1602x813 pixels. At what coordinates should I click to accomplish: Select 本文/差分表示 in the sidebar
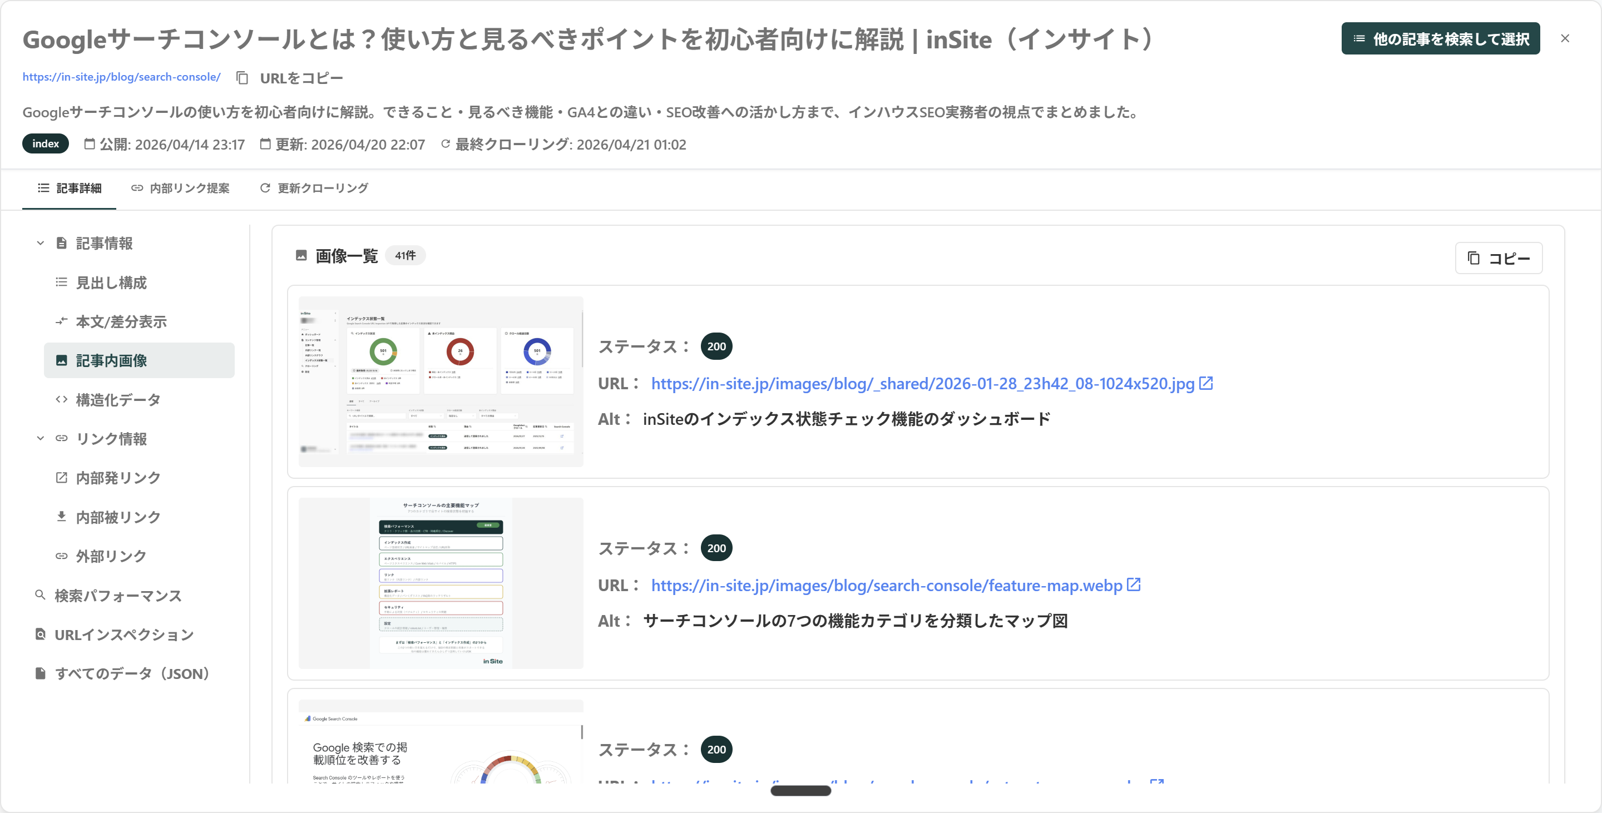[x=120, y=321]
